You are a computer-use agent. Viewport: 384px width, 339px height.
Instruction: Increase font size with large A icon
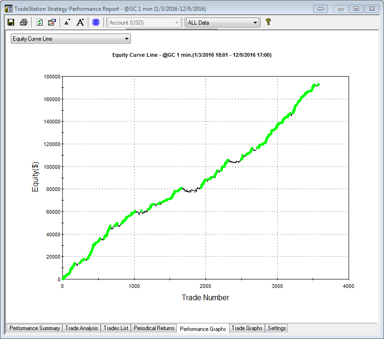click(x=80, y=22)
